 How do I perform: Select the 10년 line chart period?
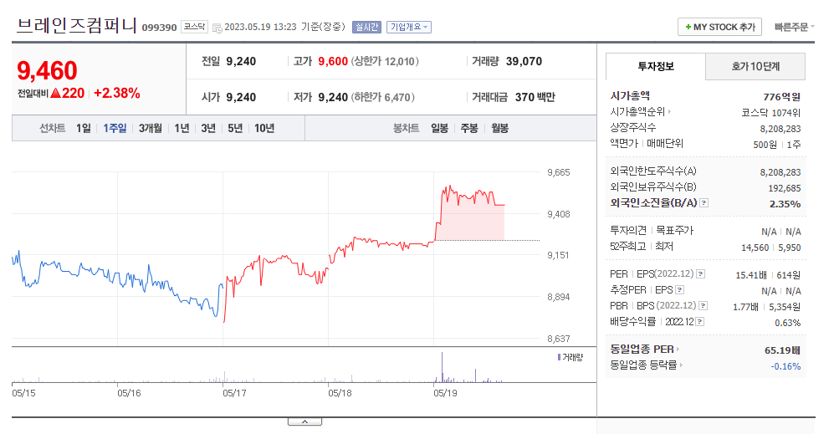(264, 128)
